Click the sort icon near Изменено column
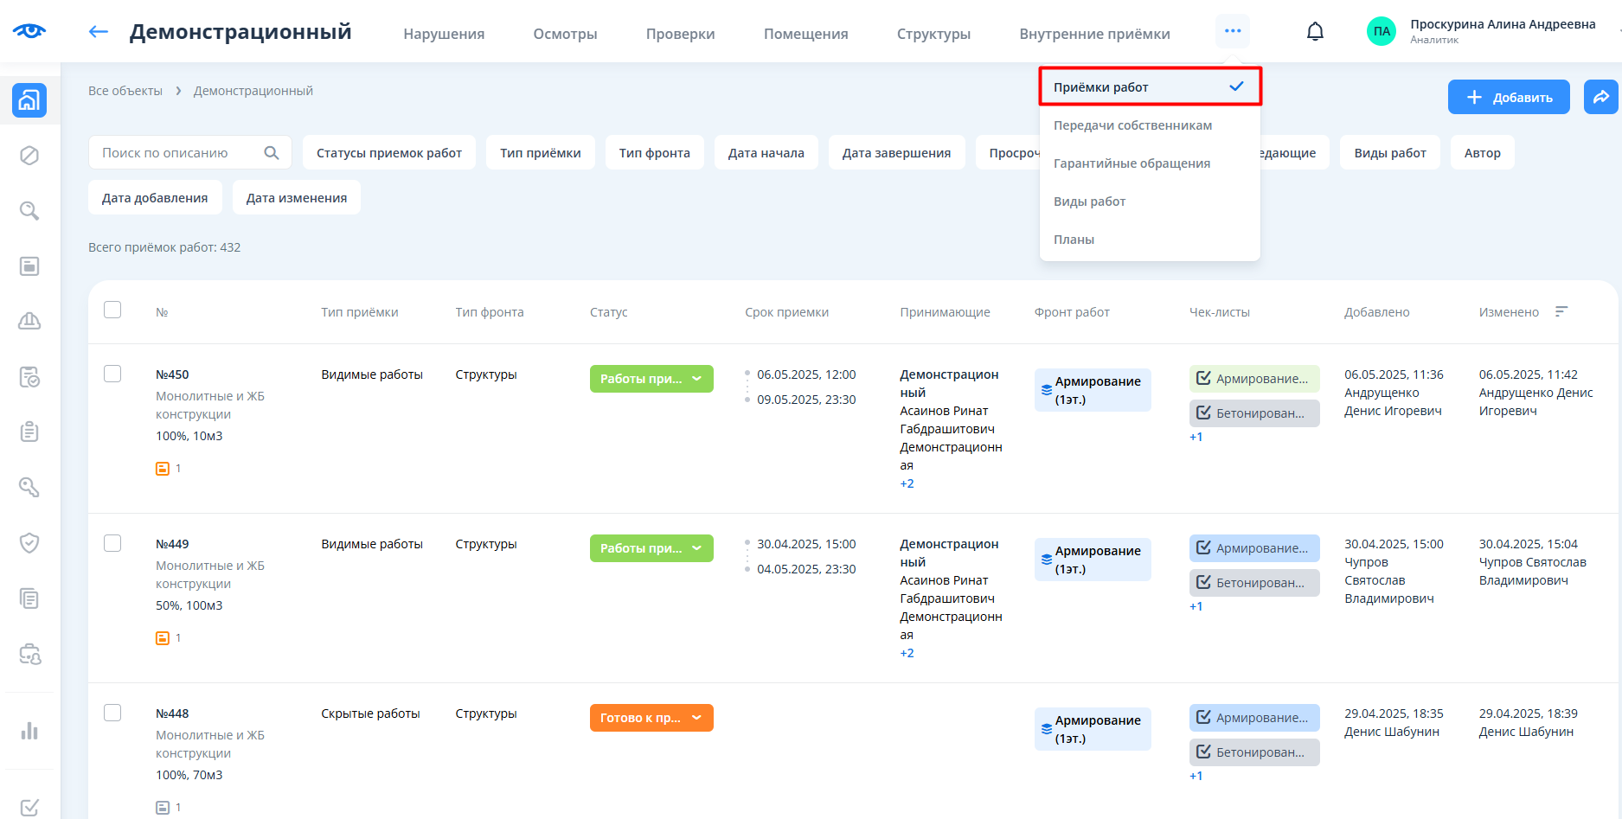Screen dimensions: 1622x819 [x=1561, y=311]
